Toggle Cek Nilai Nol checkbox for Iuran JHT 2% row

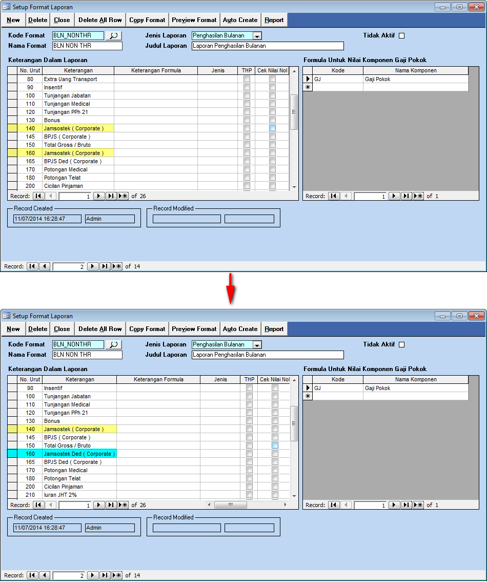(x=275, y=495)
